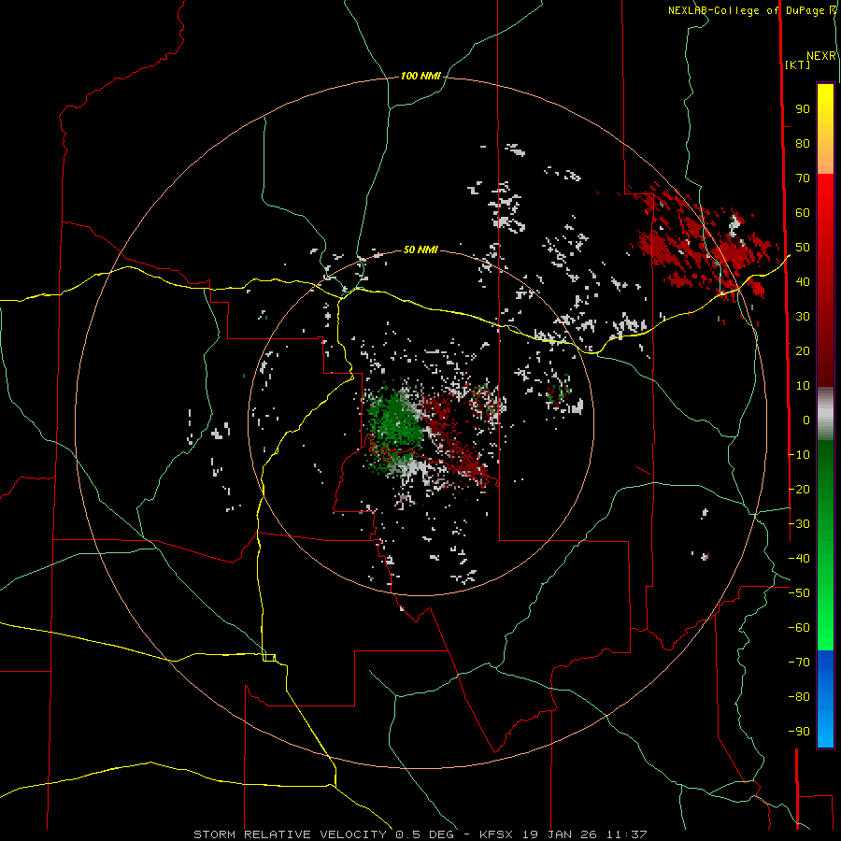Click the 90 value on velocity scale
This screenshot has width=841, height=841.
(803, 109)
